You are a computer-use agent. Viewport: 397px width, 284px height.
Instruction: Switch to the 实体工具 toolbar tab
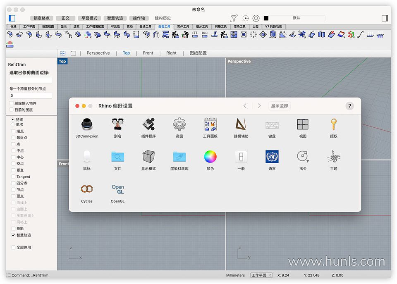click(x=183, y=26)
